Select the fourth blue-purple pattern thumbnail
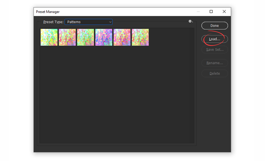 [x=104, y=37]
